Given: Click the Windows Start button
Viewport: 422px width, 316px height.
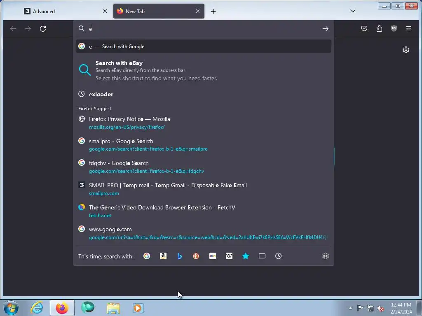Looking at the screenshot, I should [11, 308].
